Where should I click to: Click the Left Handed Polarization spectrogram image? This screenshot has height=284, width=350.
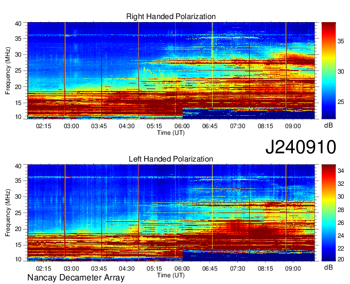tap(171, 213)
